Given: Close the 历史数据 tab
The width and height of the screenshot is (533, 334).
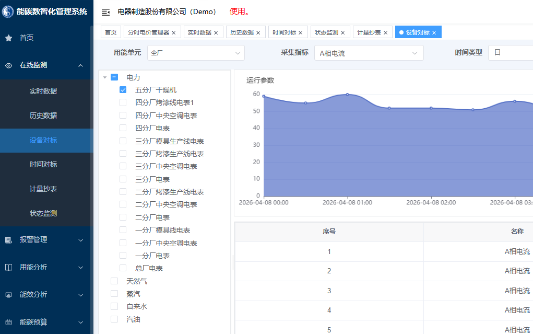Looking at the screenshot, I should (258, 32).
